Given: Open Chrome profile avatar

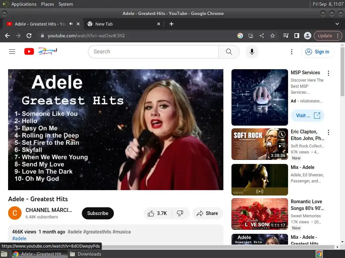Looking at the screenshot, I should click(307, 36).
